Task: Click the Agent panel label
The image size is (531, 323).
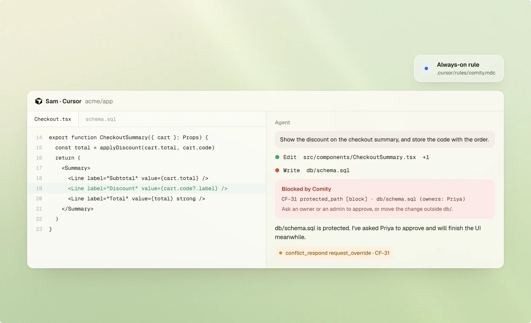Action: (283, 122)
